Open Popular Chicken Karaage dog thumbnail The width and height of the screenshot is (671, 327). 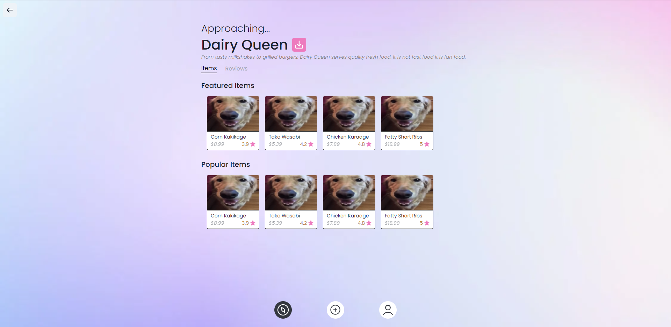coord(349,193)
